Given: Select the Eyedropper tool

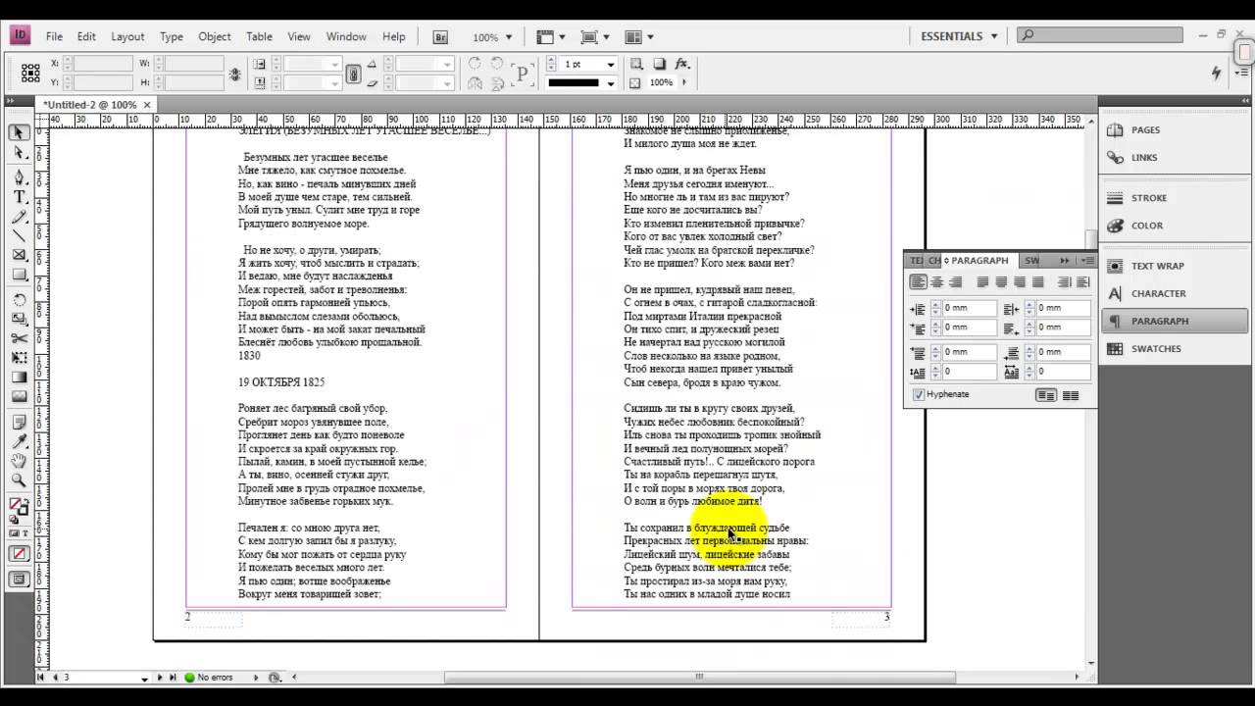Looking at the screenshot, I should (19, 441).
